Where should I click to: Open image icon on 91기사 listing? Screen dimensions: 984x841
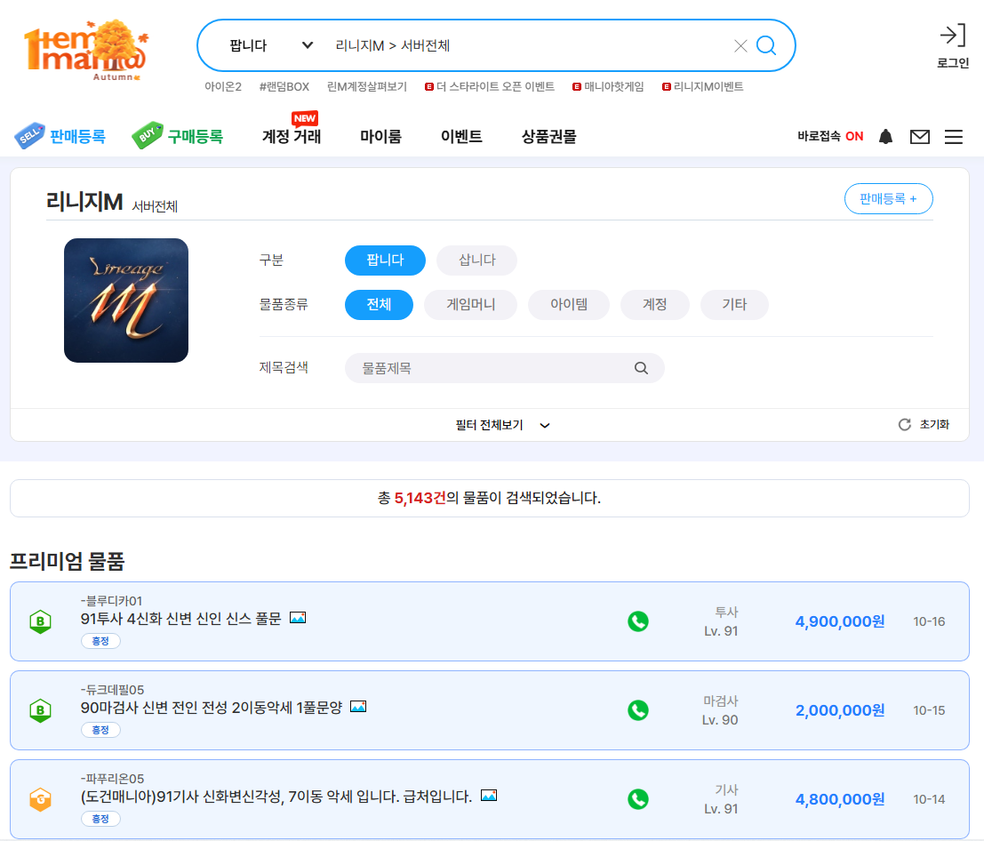(489, 795)
